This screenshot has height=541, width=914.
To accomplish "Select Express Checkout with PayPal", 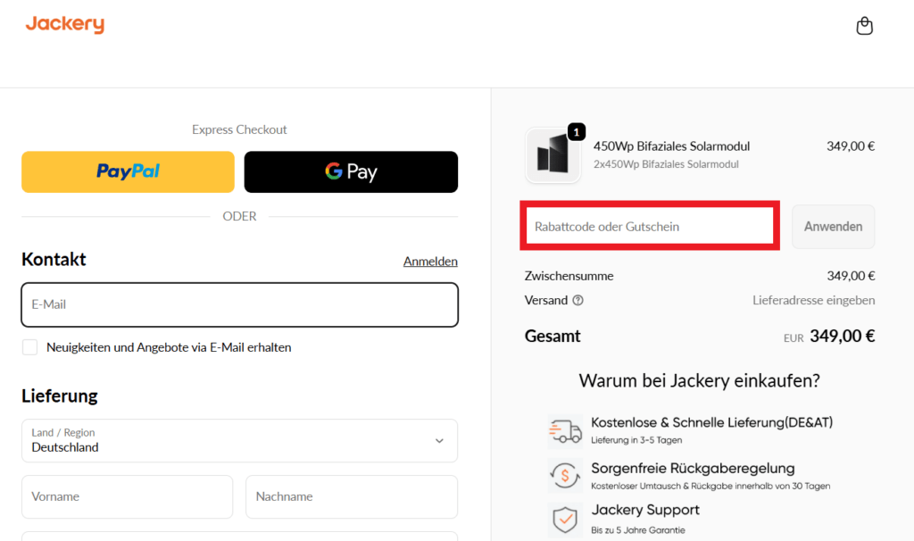I will click(x=127, y=171).
